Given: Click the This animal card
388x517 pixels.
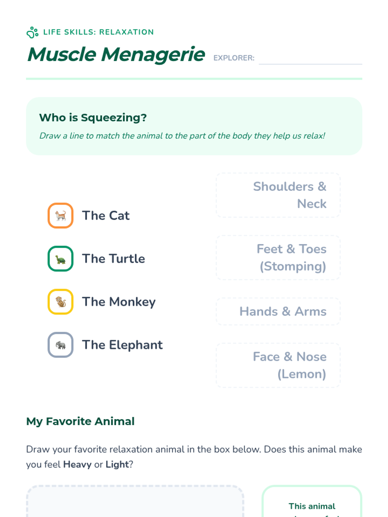Looking at the screenshot, I should (x=312, y=504).
